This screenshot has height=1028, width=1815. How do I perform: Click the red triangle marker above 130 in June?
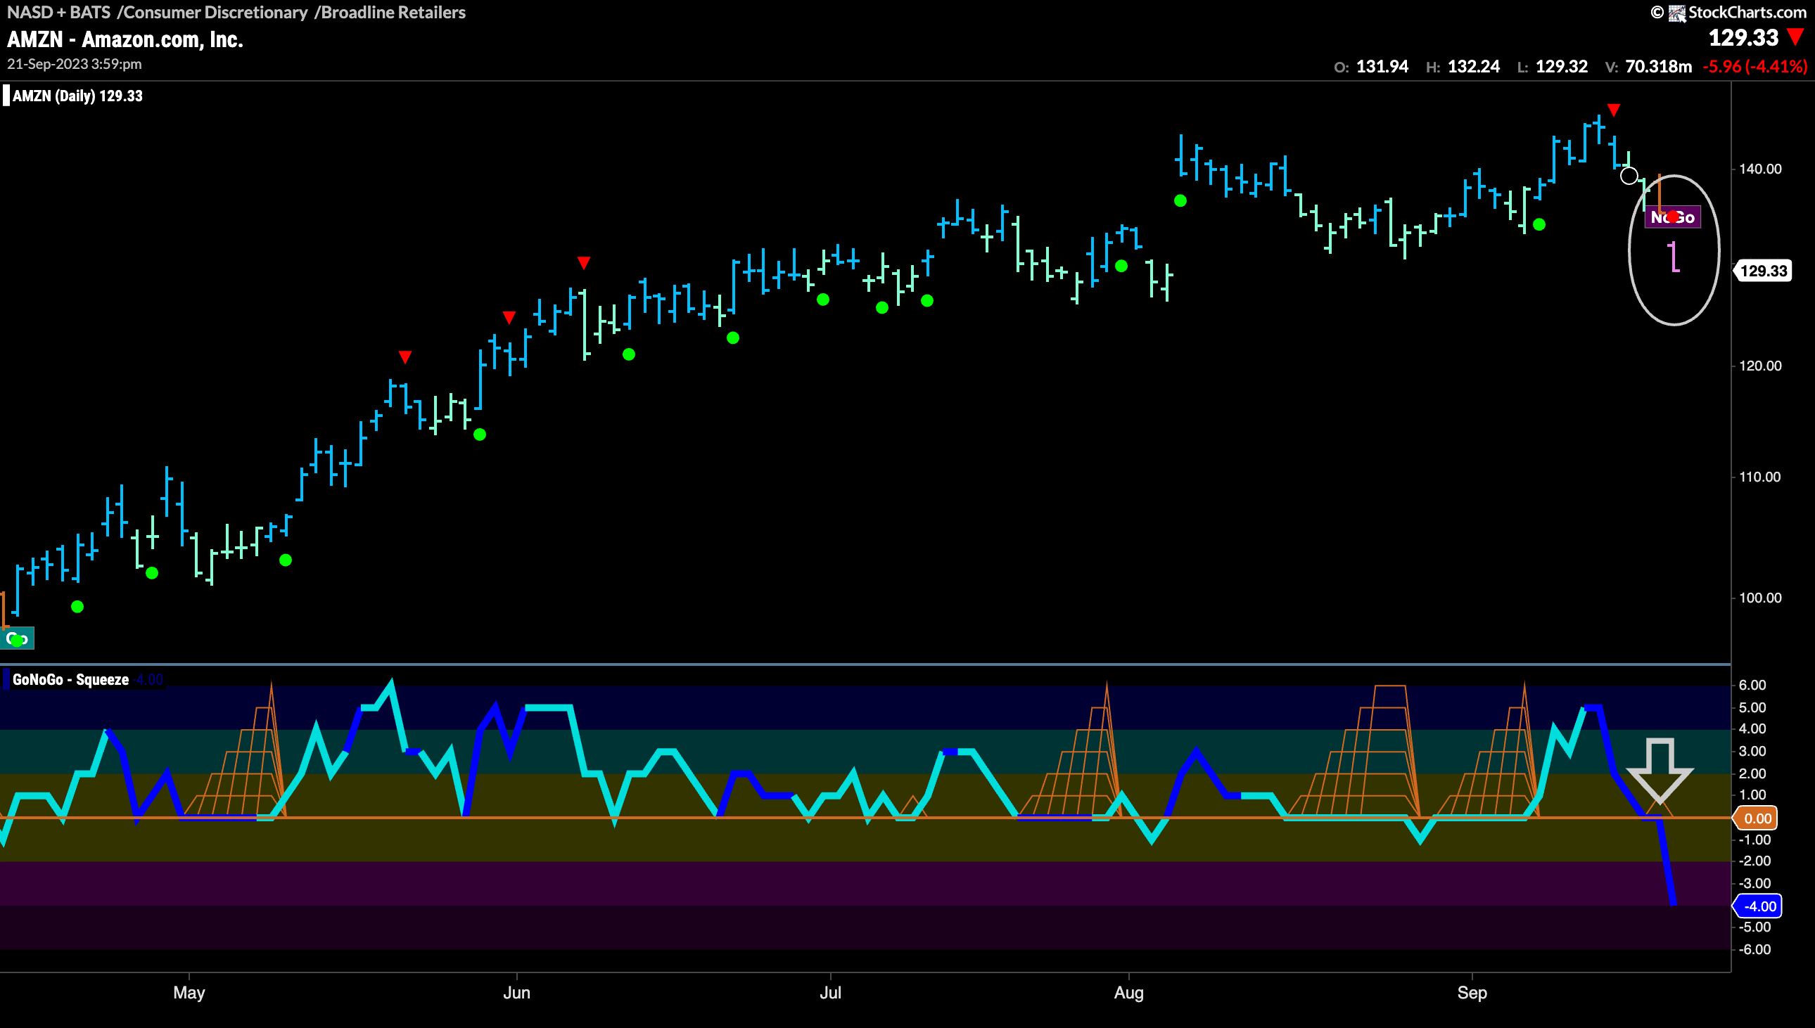coord(583,263)
